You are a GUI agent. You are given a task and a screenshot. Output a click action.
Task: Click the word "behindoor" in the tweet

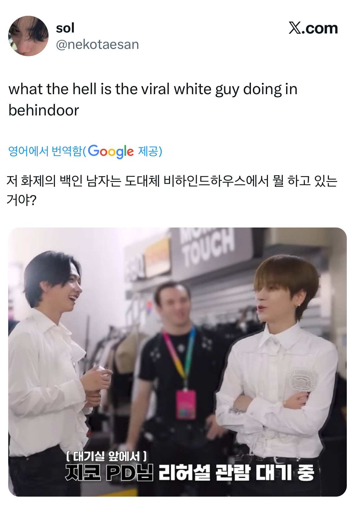click(44, 110)
